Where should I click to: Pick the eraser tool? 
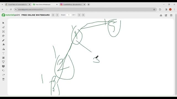pos(3,45)
